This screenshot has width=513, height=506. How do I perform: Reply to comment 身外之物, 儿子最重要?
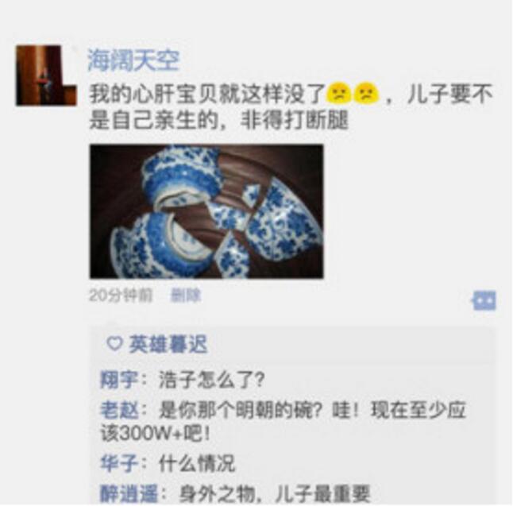tap(275, 493)
